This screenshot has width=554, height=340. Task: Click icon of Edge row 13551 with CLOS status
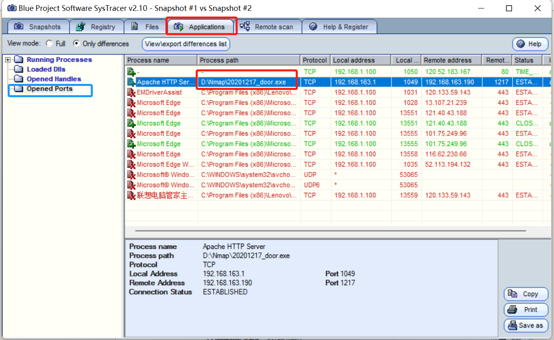click(x=131, y=123)
